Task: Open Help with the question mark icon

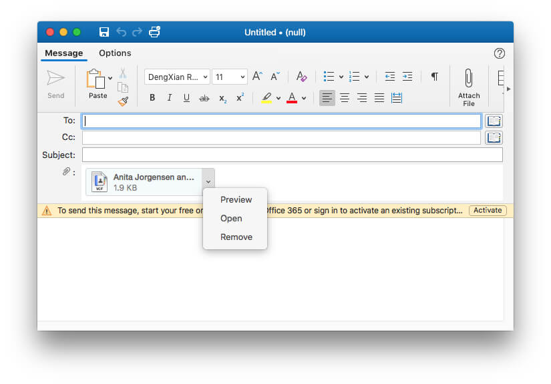Action: [x=499, y=53]
